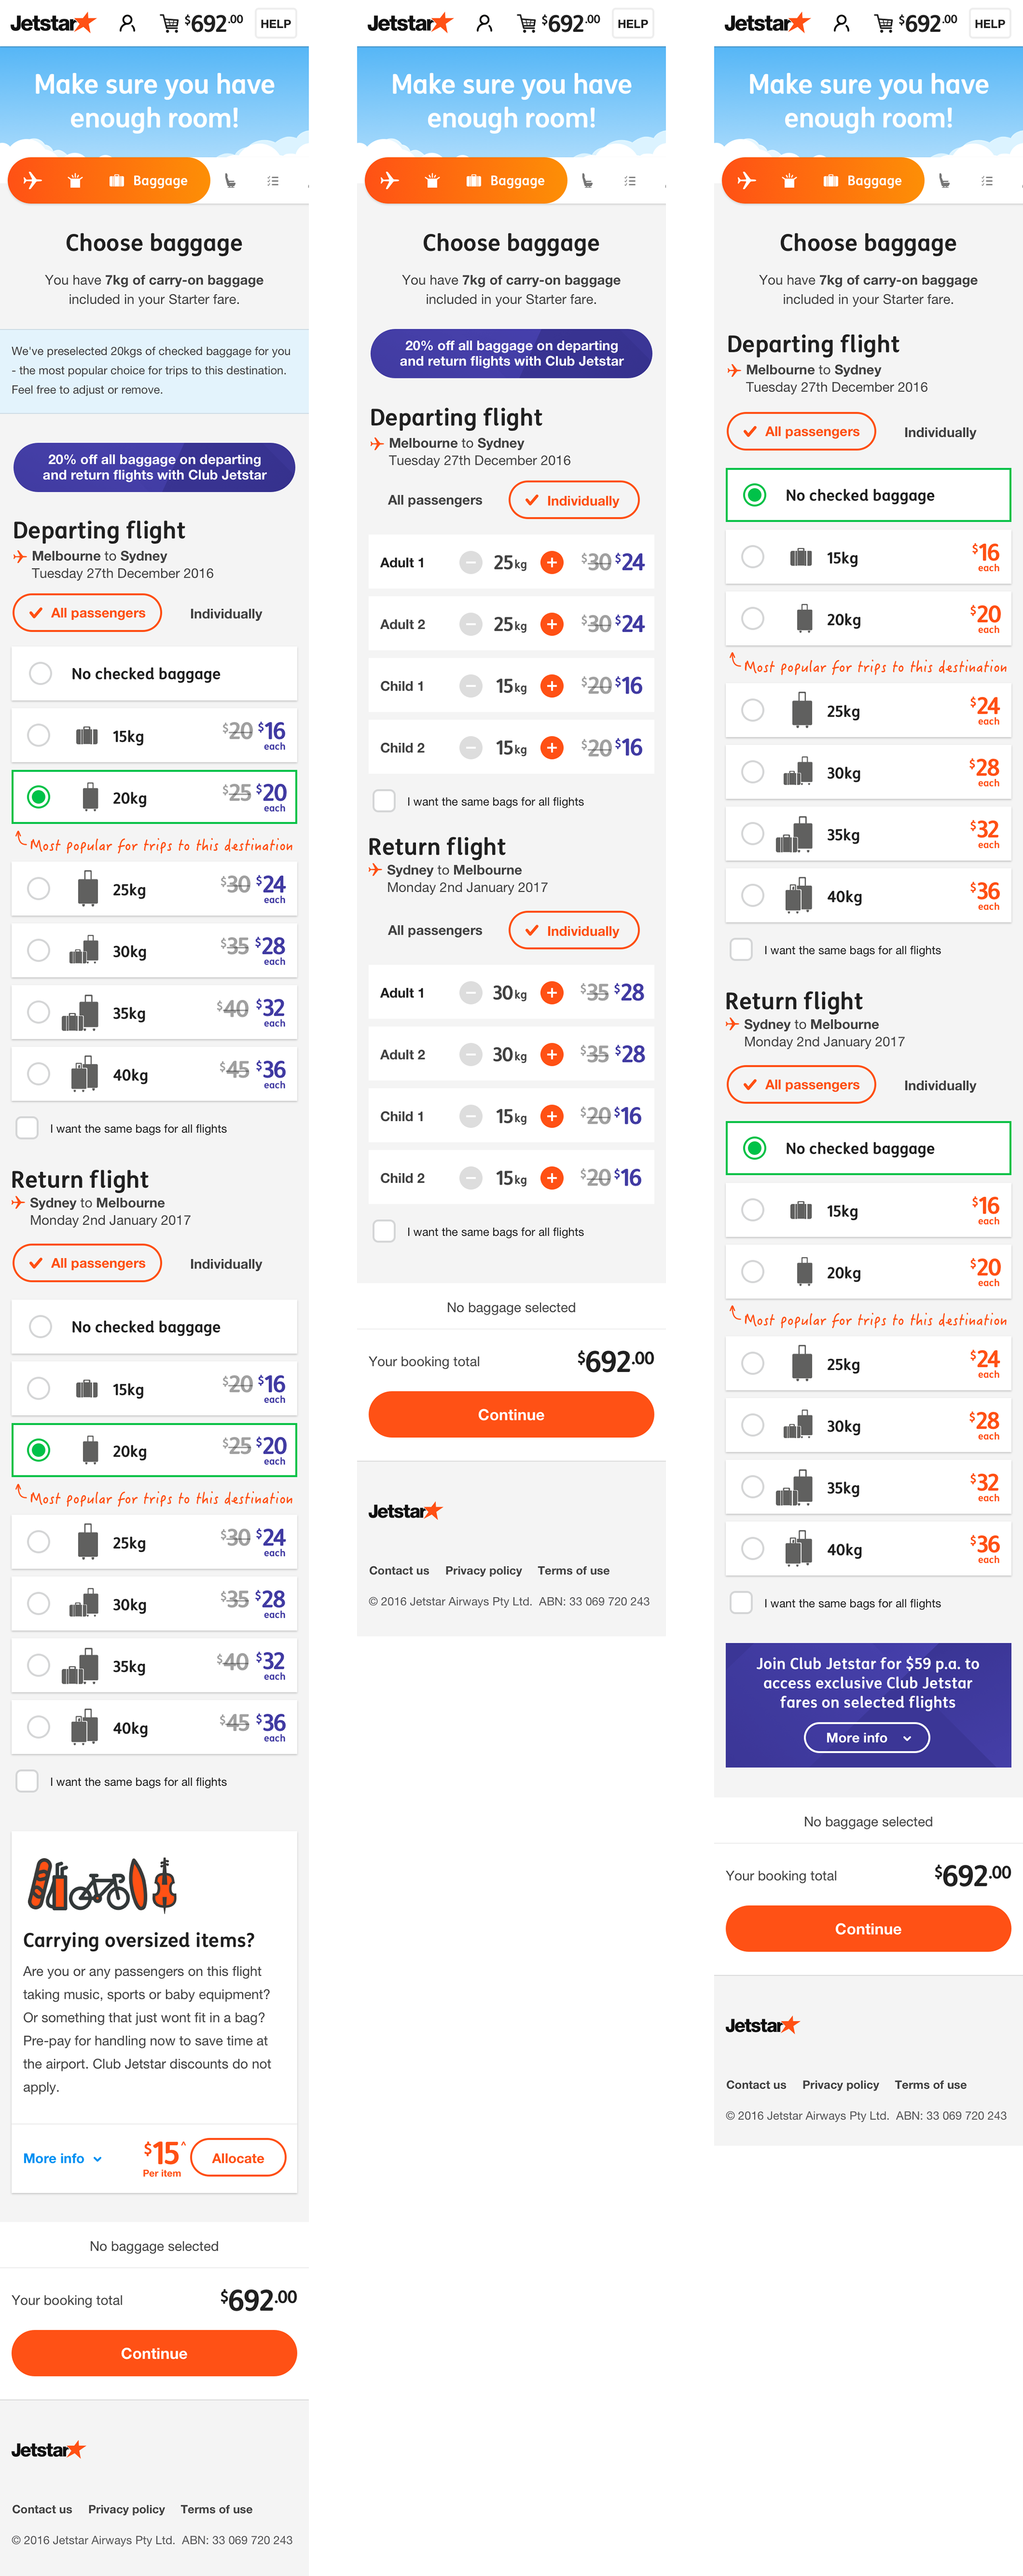Reduce baggage with minus for return Child 2
The image size is (1023, 2576).
(471, 1178)
